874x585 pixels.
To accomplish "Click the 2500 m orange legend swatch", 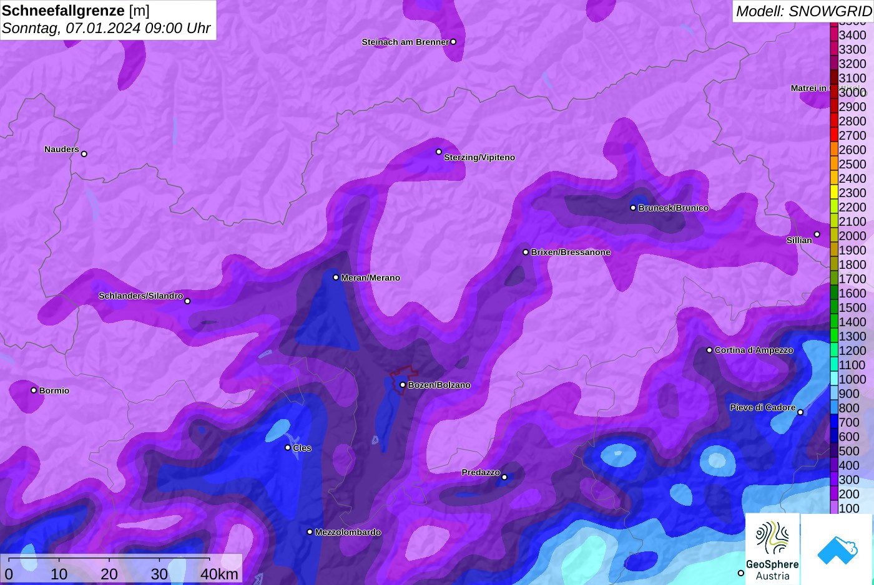I will coord(833,164).
